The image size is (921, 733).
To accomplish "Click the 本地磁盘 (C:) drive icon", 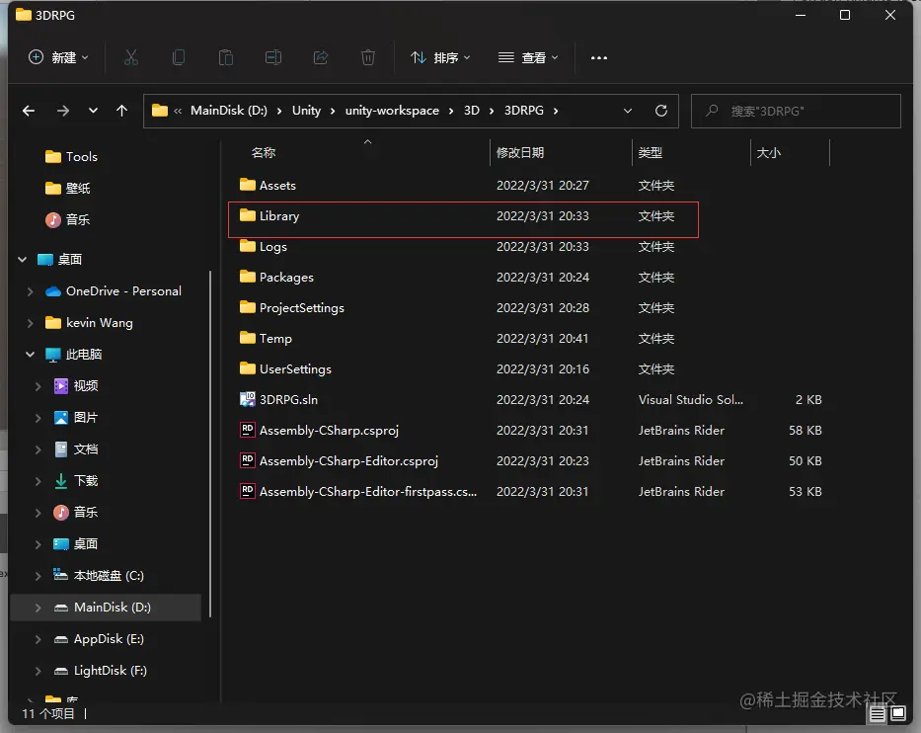I will tap(60, 574).
